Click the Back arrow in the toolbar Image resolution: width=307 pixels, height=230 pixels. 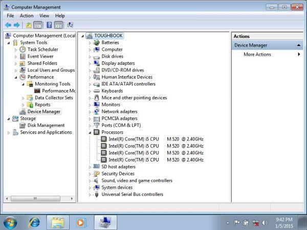point(8,25)
